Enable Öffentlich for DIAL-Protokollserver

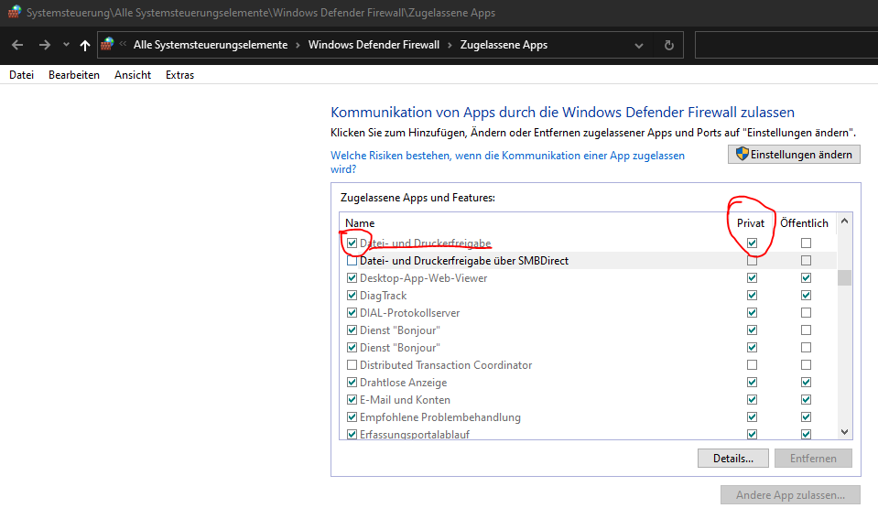[806, 312]
